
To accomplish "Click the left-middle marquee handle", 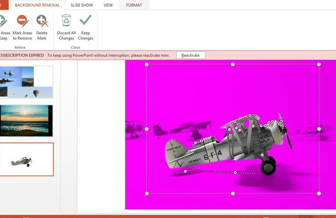I will click(147, 129).
